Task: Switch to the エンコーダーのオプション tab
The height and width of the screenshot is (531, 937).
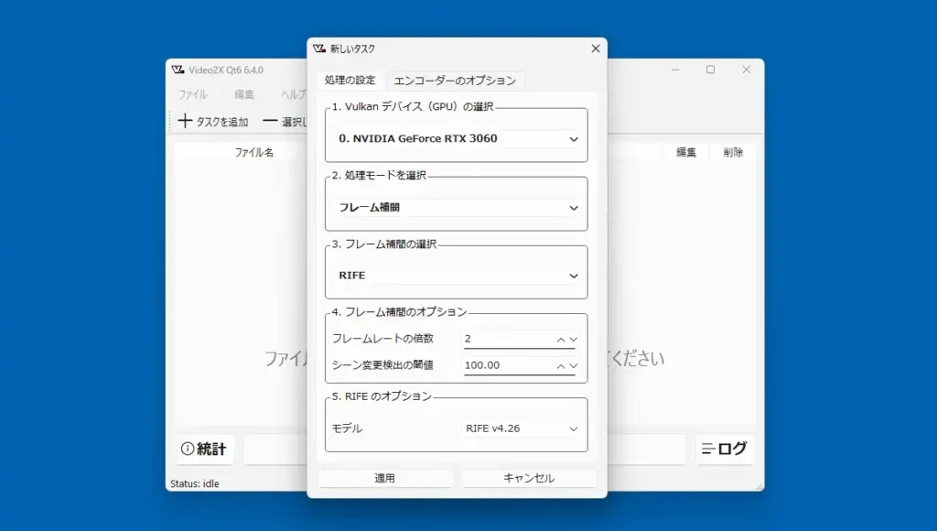Action: (x=455, y=81)
